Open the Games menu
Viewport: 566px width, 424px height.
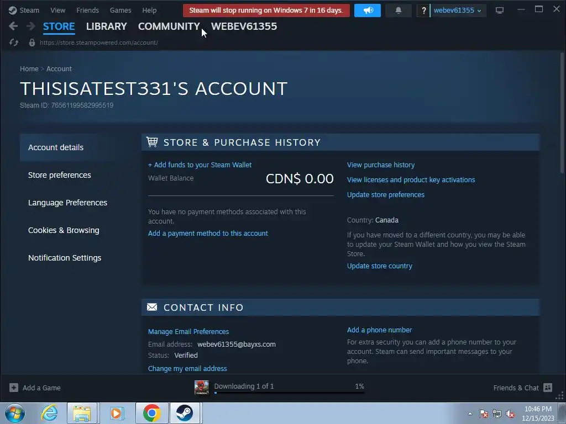tap(120, 10)
